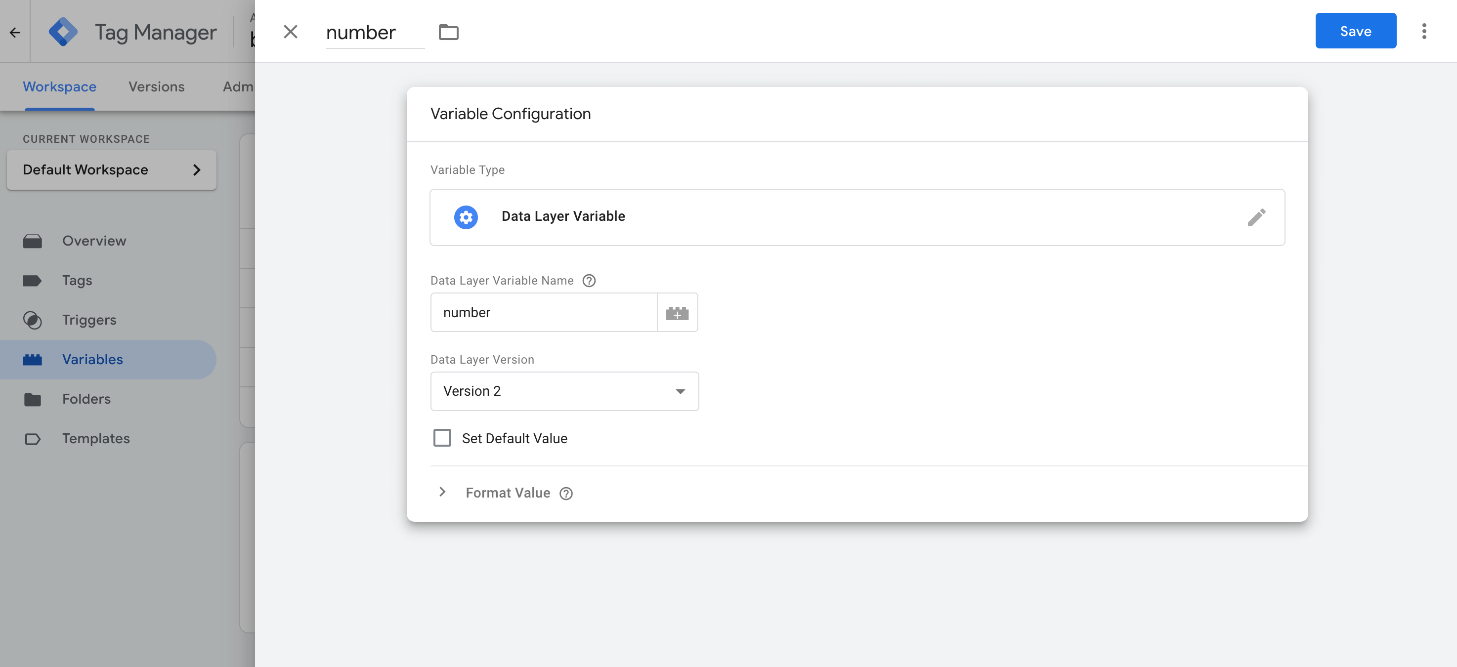Enable the Set Default Value checkbox

point(442,438)
